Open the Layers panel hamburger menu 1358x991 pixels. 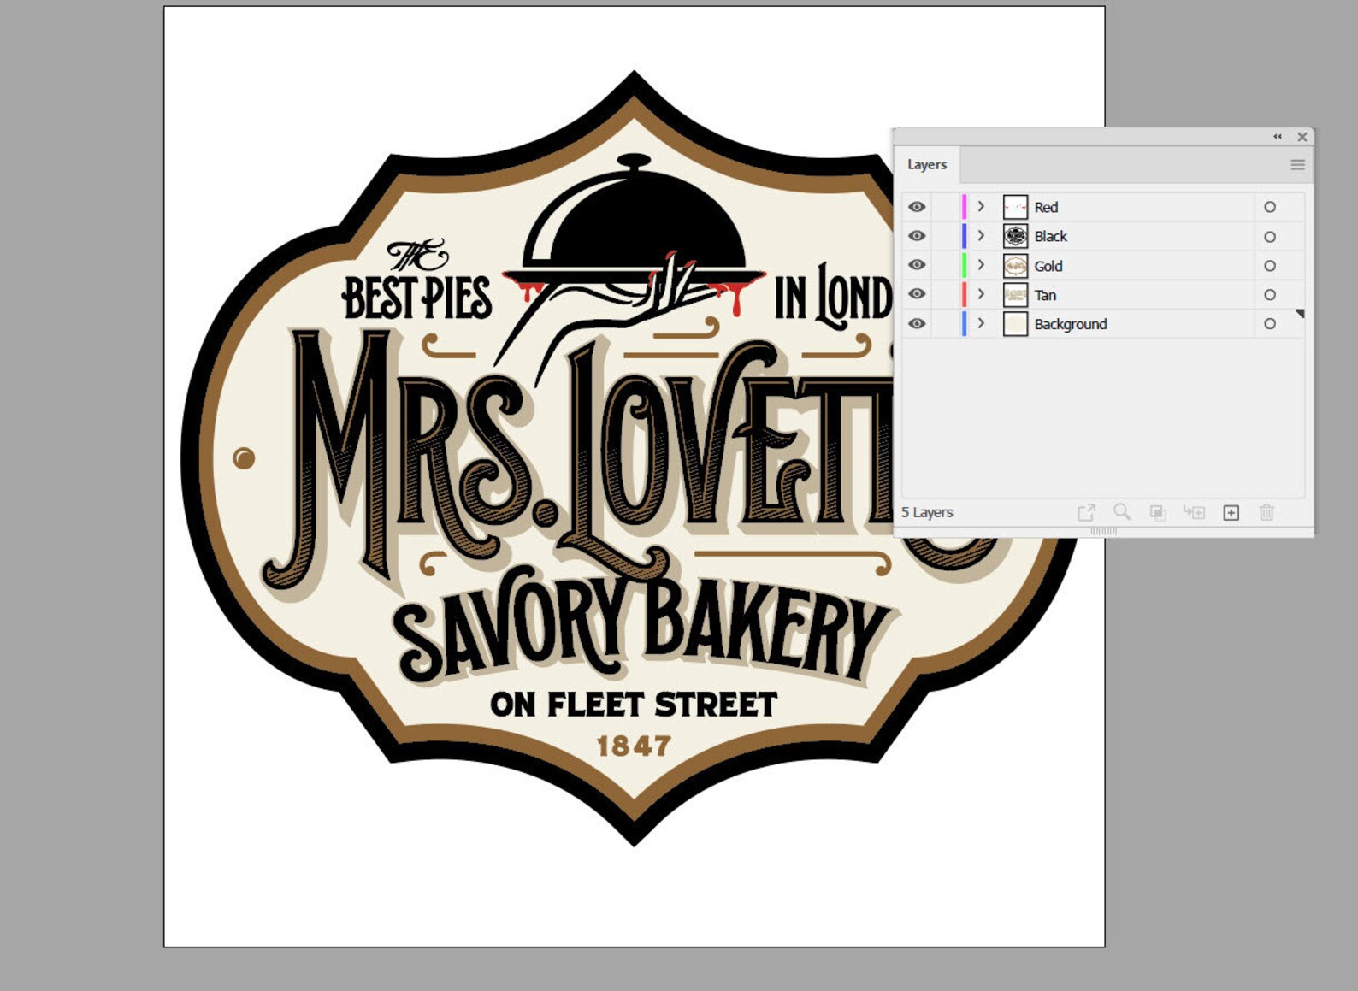[x=1297, y=165]
